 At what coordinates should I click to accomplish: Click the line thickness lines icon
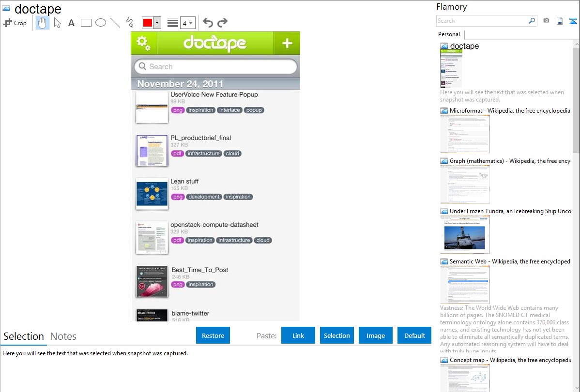pyautogui.click(x=173, y=23)
